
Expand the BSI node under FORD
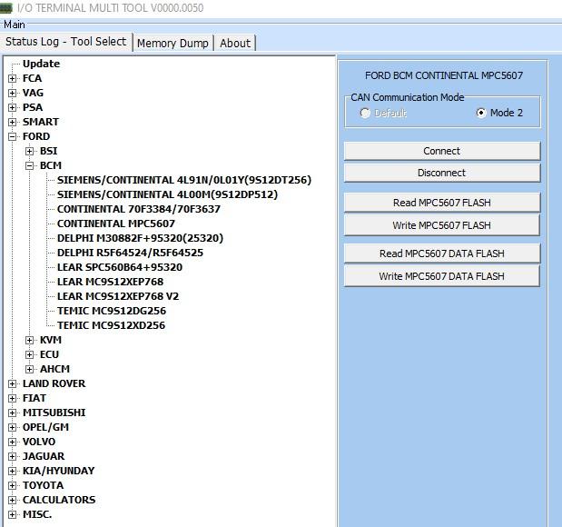click(29, 151)
